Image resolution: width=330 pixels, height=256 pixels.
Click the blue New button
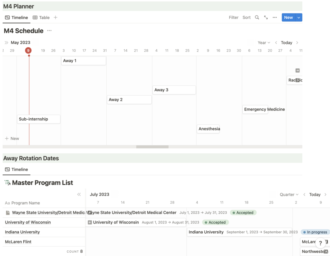coord(288,17)
